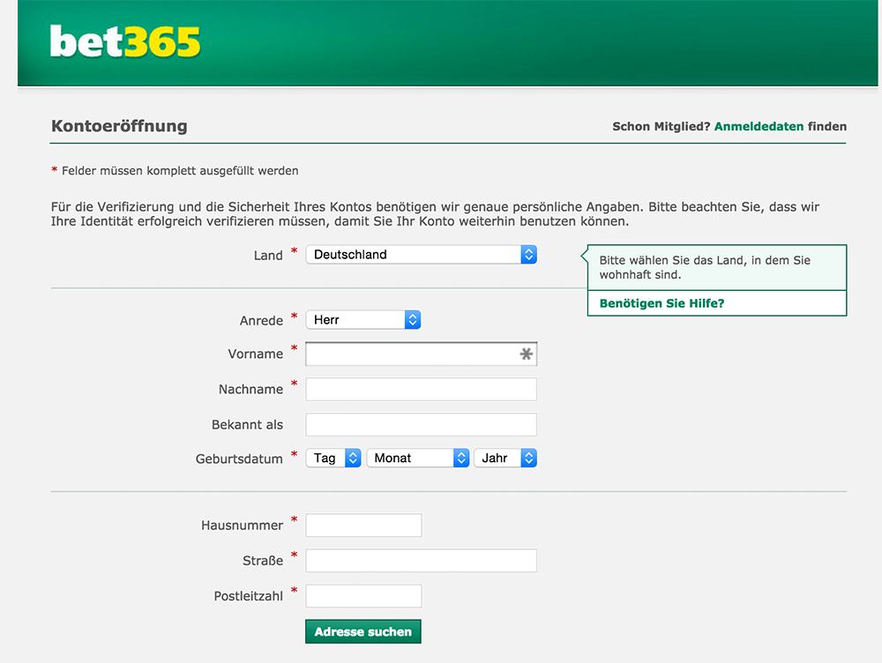This screenshot has width=882, height=663.
Task: Click the bet365 logo
Action: [x=125, y=41]
